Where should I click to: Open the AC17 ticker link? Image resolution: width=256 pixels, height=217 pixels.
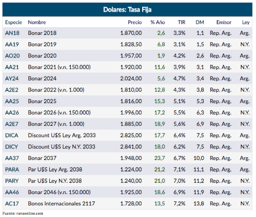12,203
